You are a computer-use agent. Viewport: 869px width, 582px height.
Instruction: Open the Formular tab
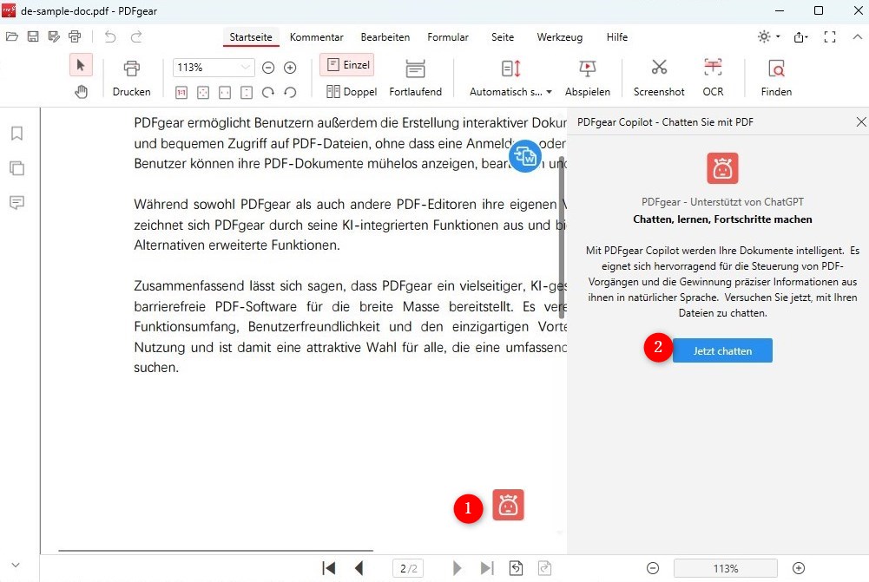(x=448, y=37)
